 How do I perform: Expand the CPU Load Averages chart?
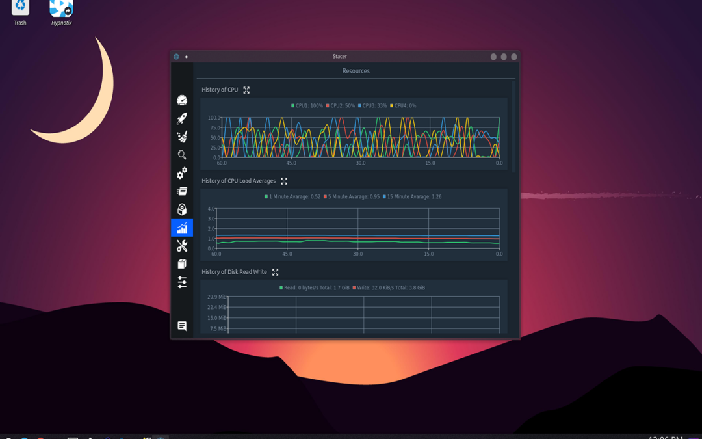pyautogui.click(x=284, y=181)
